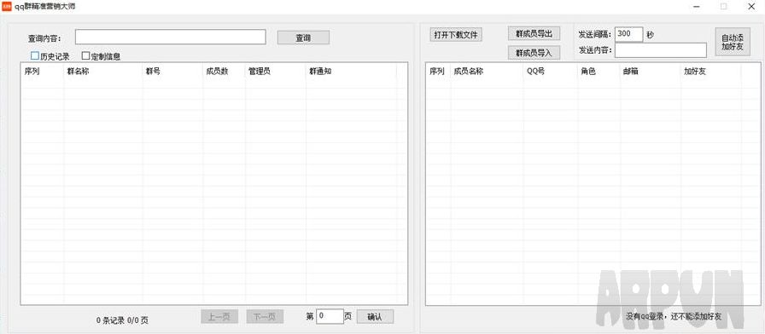This screenshot has width=765, height=334.
Task: Click 序列 header in right member table
Action: (x=438, y=71)
